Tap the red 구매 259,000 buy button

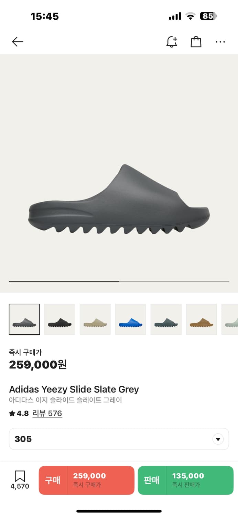tap(86, 480)
